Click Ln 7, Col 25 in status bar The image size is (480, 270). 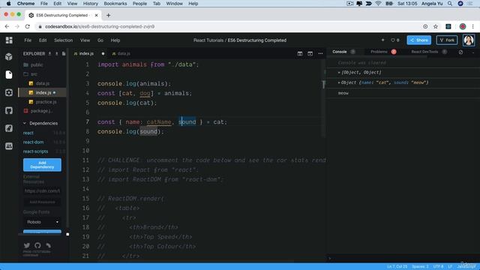397,267
